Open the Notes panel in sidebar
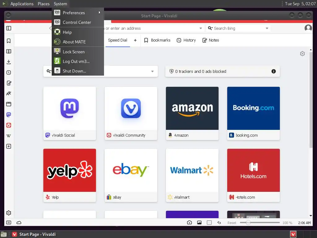The width and height of the screenshot is (317, 238). click(9, 83)
